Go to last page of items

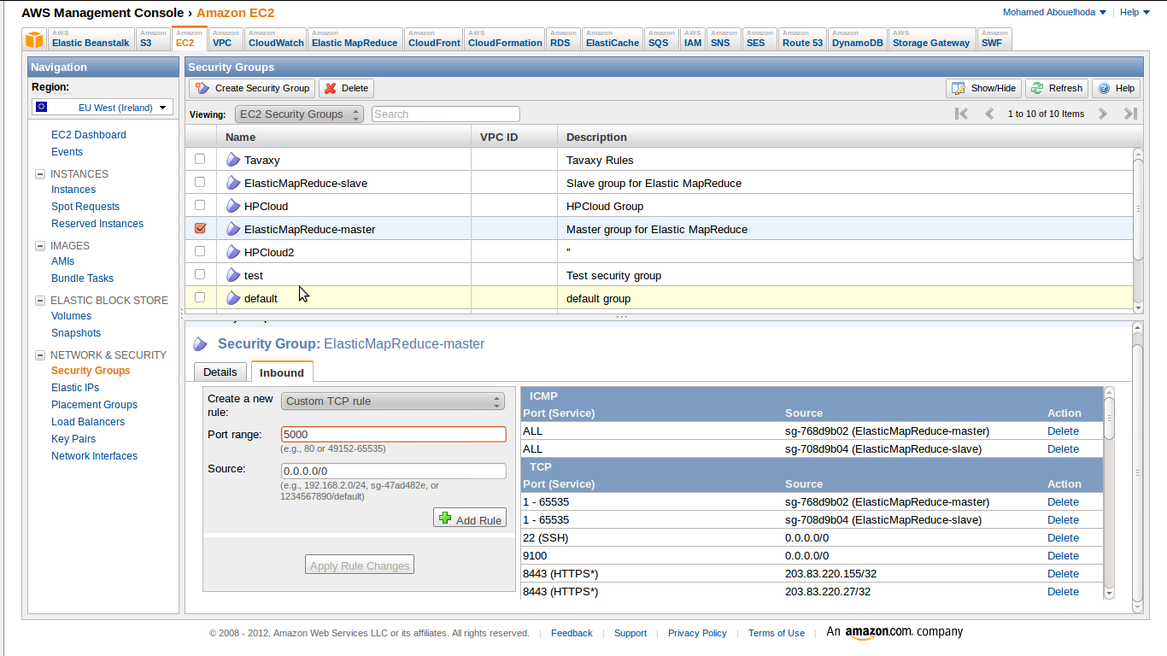(x=1130, y=114)
